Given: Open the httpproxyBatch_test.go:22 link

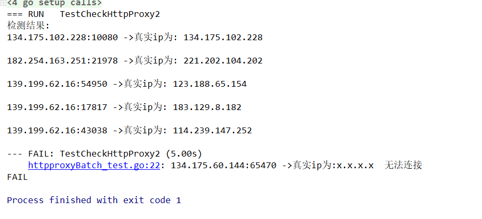Looking at the screenshot, I should (94, 166).
